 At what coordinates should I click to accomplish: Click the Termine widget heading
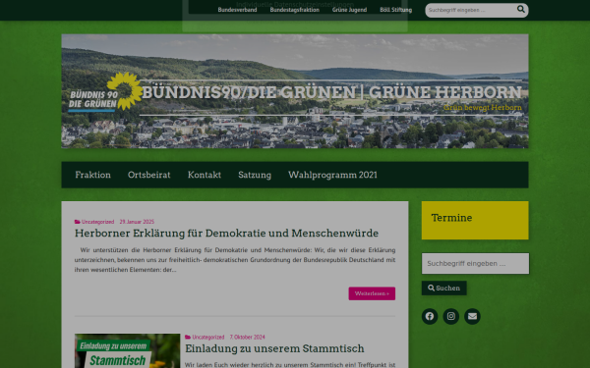pos(451,218)
